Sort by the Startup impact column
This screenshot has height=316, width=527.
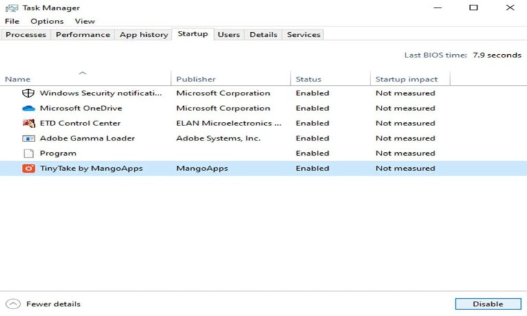pos(406,79)
